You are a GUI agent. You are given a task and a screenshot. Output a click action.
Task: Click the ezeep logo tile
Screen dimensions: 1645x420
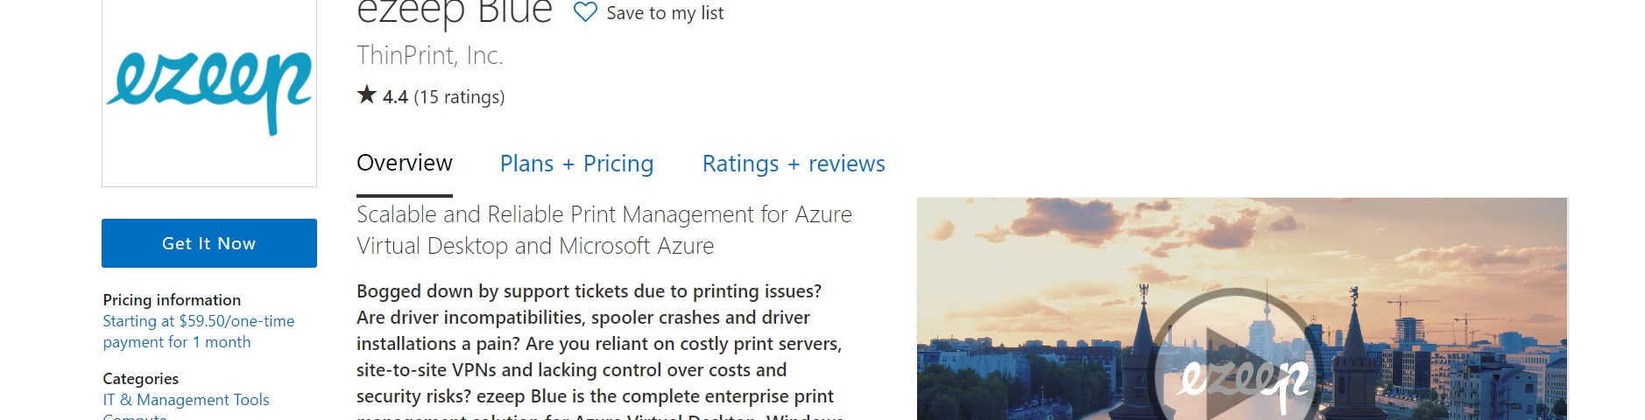[x=209, y=91]
